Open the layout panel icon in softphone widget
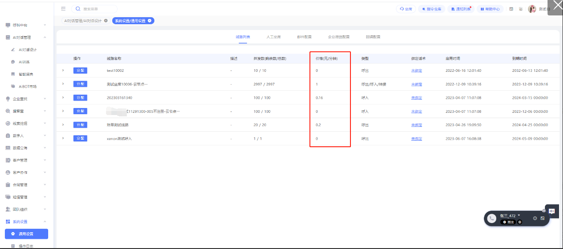The image size is (563, 249). click(x=543, y=218)
